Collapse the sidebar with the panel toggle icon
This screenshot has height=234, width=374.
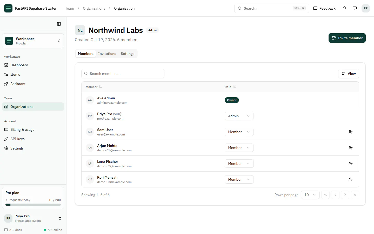pyautogui.click(x=59, y=24)
